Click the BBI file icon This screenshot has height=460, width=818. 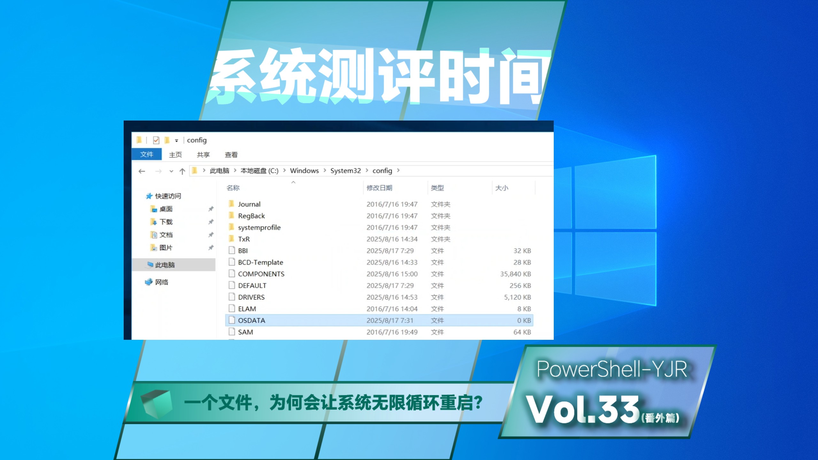[x=232, y=250]
